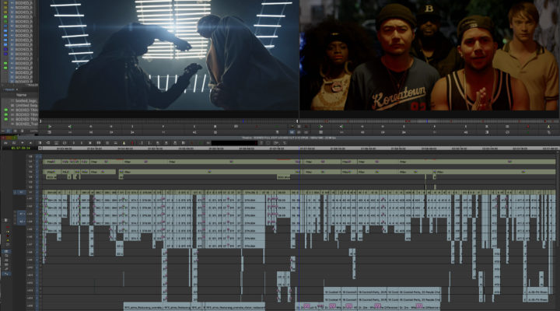Viewport: 560px width, 311px height.
Task: Click the yellow Splice-in icon in the timeline toolbar
Action: [124, 143]
